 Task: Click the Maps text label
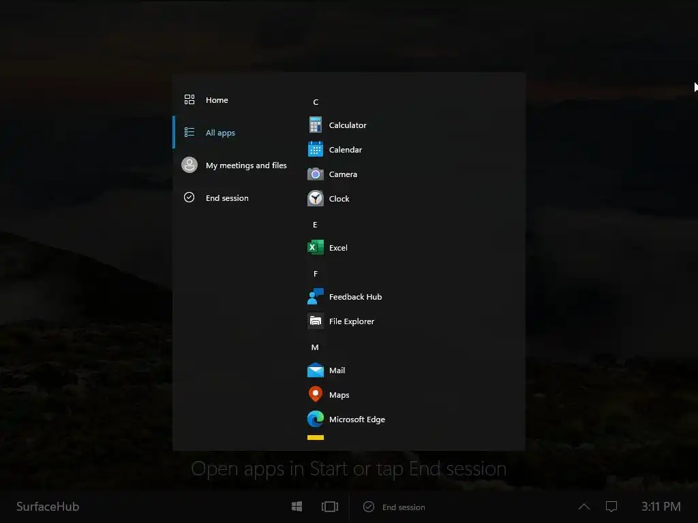click(x=339, y=395)
